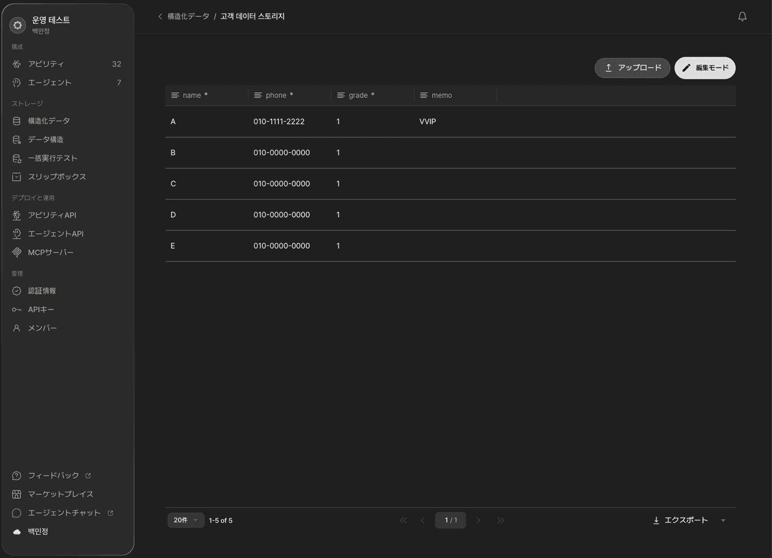772x558 pixels.
Task: Go to the previous page
Action: (423, 520)
